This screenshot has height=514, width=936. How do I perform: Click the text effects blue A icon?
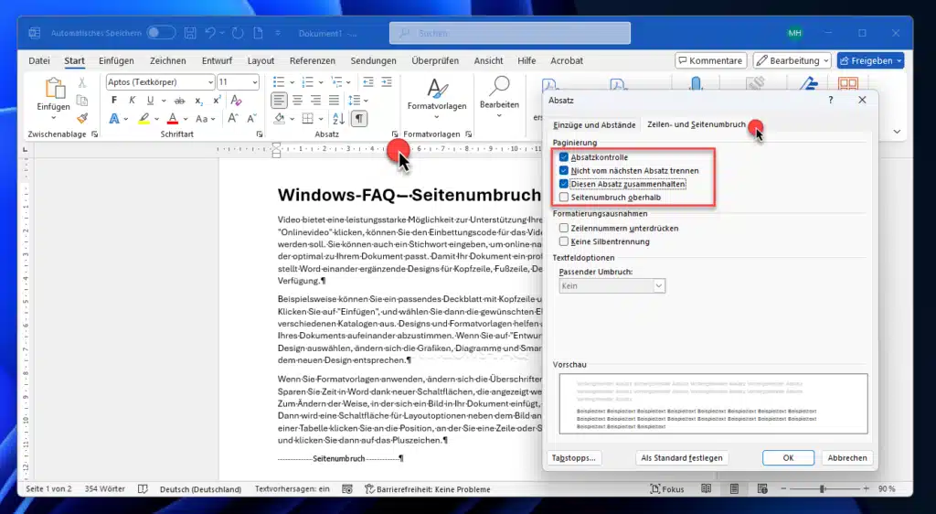pos(114,119)
